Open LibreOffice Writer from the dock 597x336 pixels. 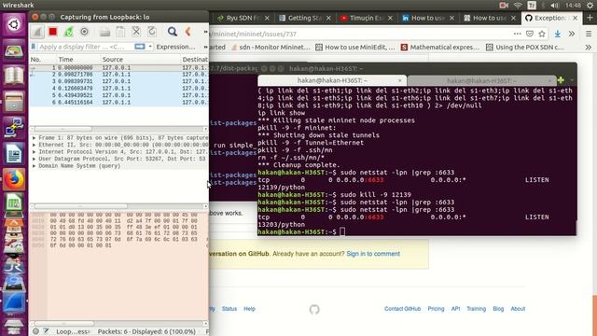14,154
